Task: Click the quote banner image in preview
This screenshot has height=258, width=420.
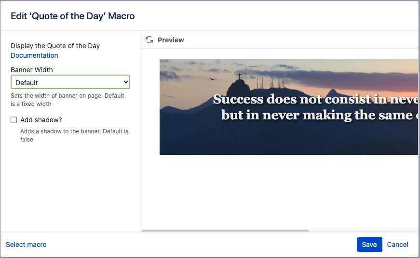Action: [x=288, y=140]
